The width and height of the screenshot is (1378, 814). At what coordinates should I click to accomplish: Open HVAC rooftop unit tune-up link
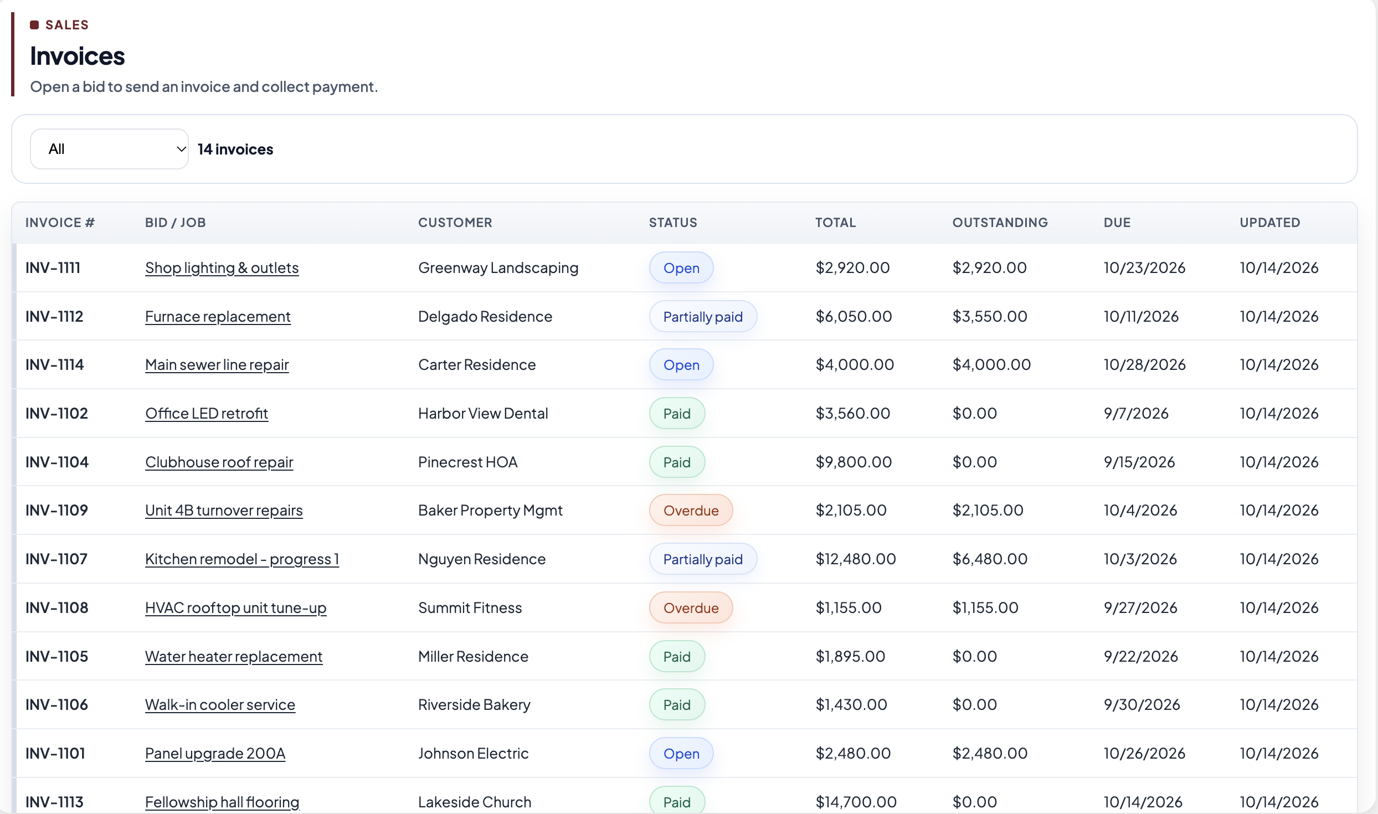click(x=236, y=608)
